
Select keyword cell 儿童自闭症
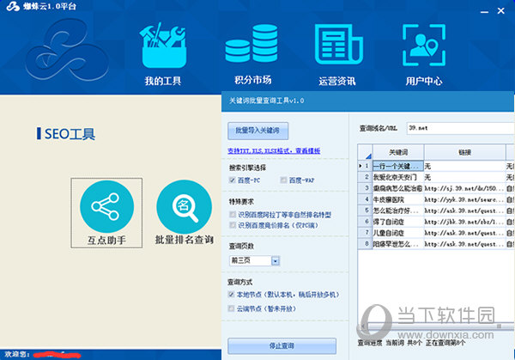coord(398,233)
